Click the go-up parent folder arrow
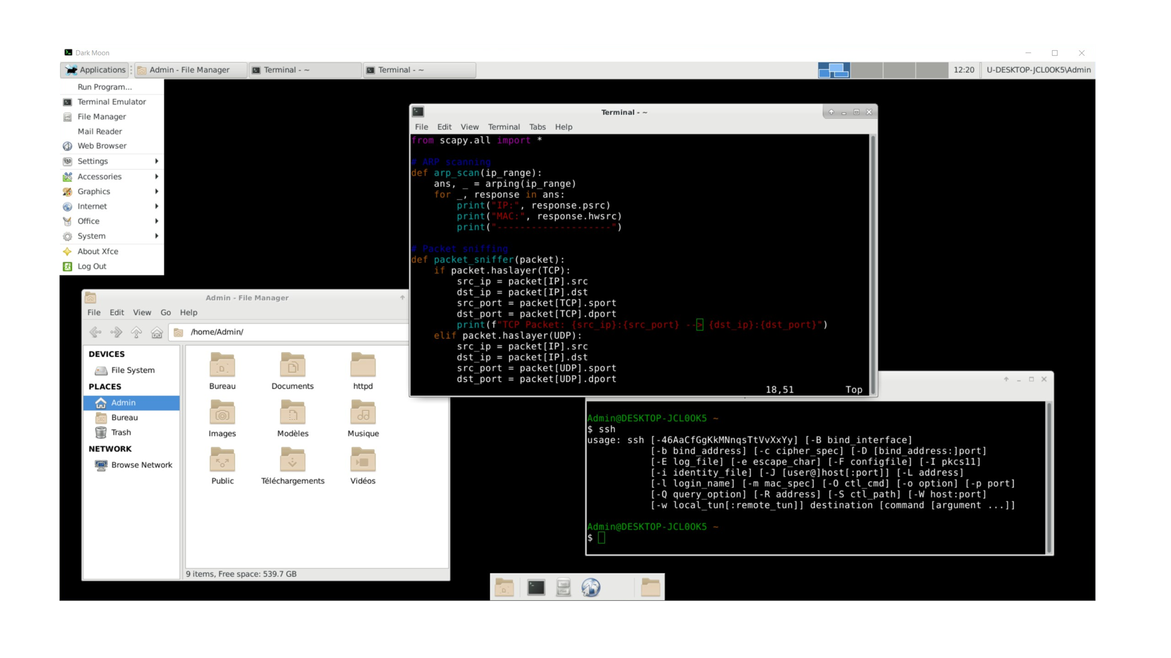 136,332
